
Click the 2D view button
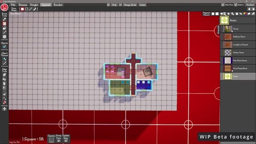click(x=120, y=5)
